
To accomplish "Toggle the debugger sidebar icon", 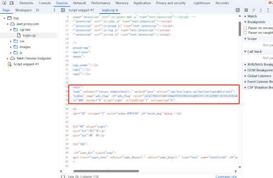I will (237, 10).
